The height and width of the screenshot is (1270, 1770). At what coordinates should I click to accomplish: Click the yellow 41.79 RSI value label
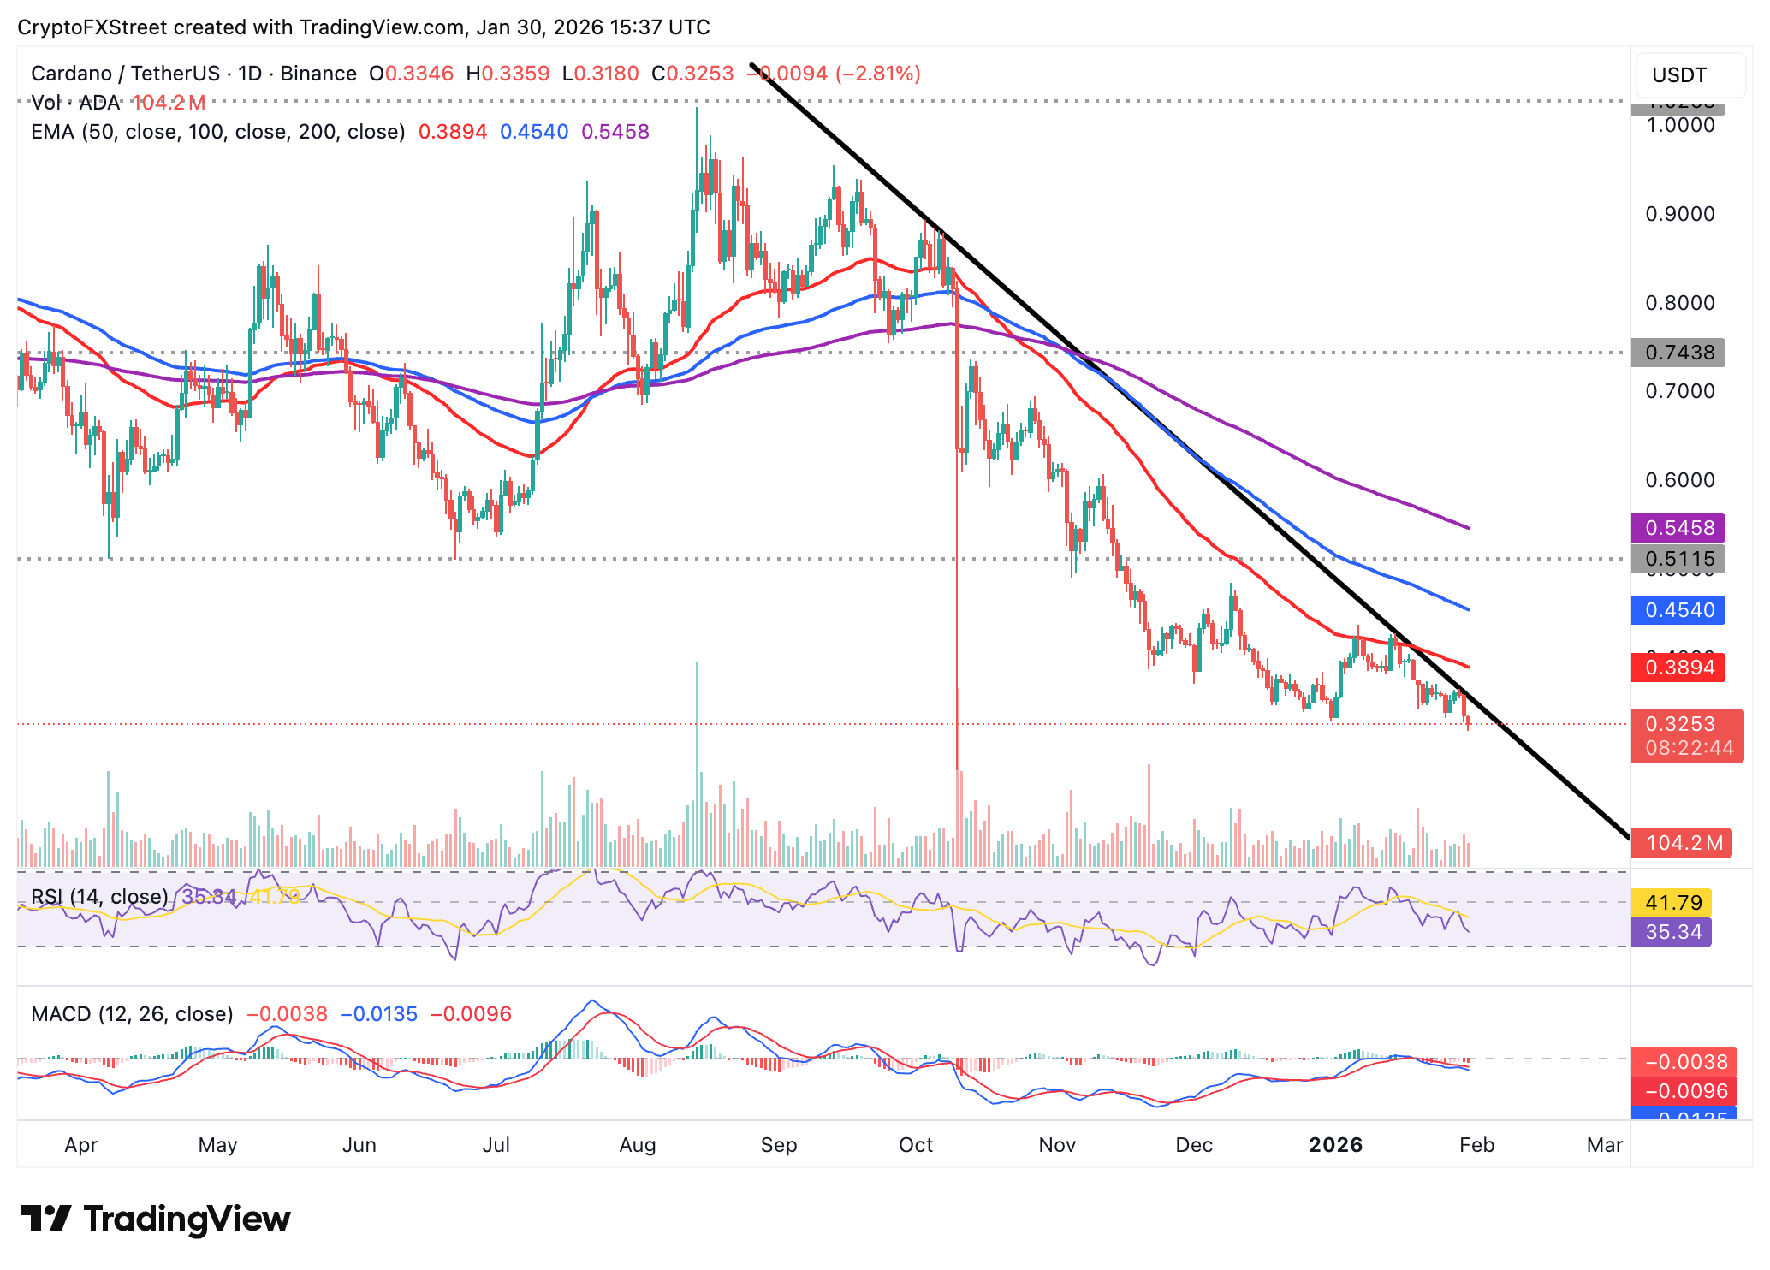click(x=1672, y=903)
